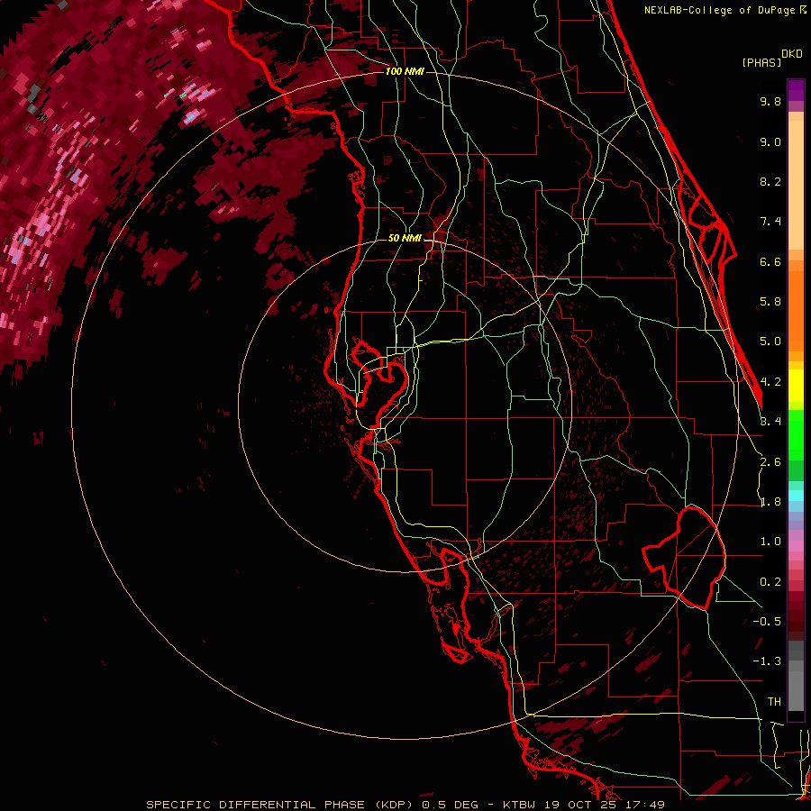Click the 7.4 value on the color scale

[x=770, y=222]
